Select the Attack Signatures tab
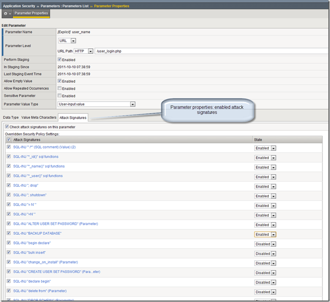This screenshot has height=302, width=330. [x=73, y=118]
